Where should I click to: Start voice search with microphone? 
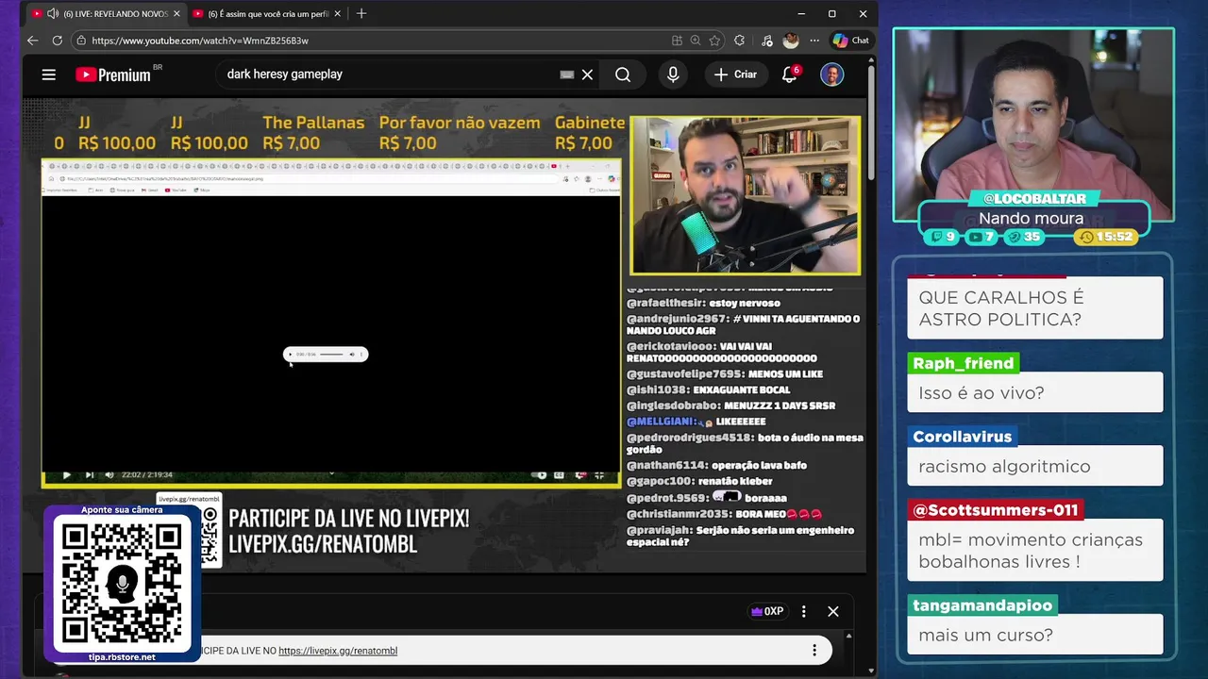click(673, 75)
